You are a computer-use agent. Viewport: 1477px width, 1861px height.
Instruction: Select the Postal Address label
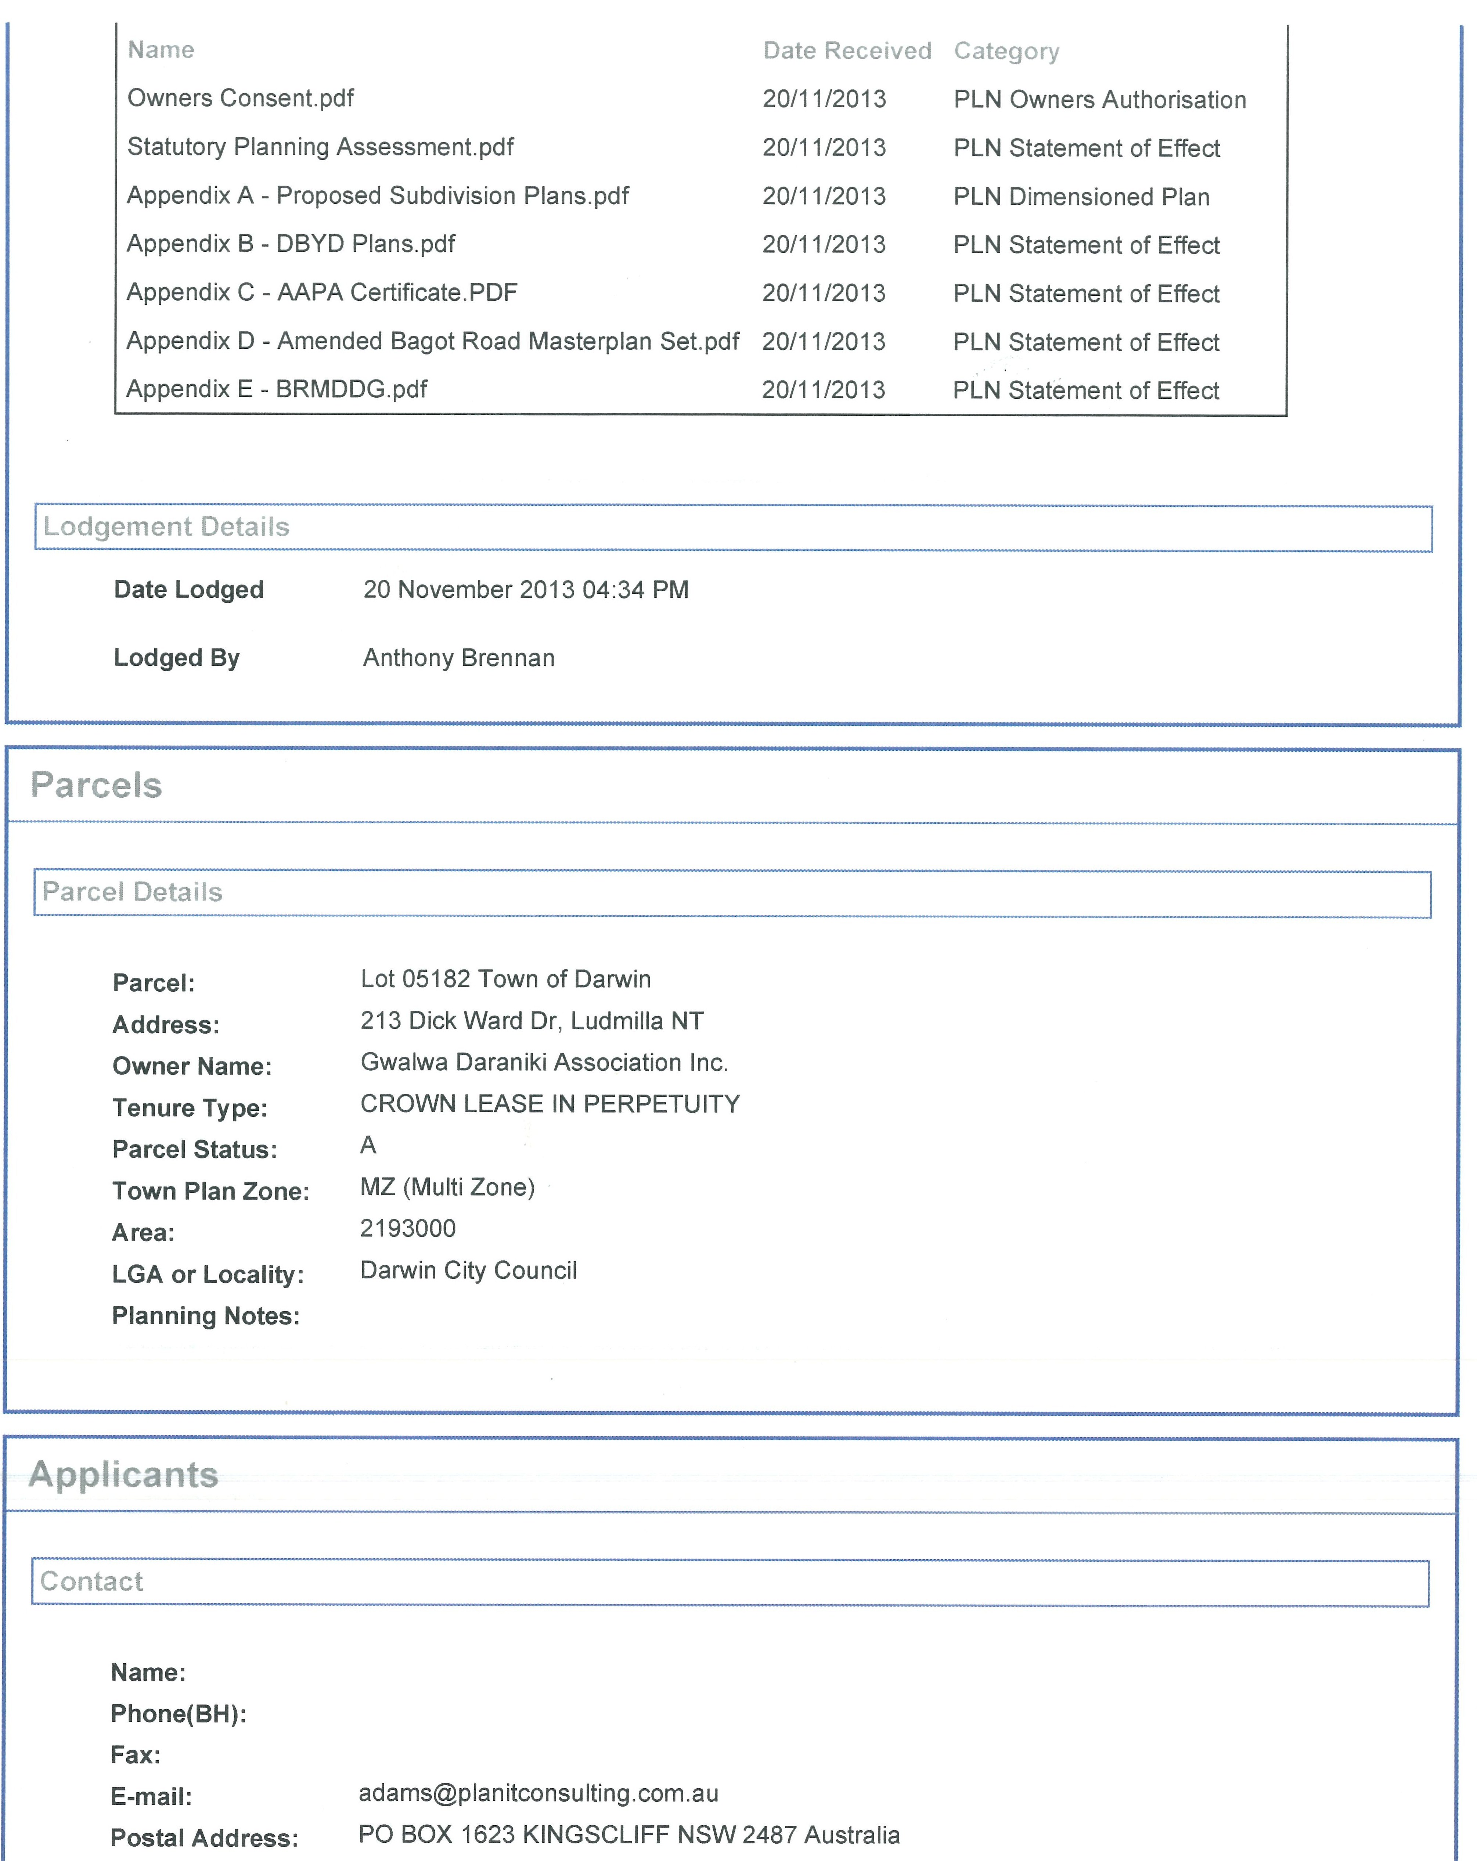coord(205,1839)
